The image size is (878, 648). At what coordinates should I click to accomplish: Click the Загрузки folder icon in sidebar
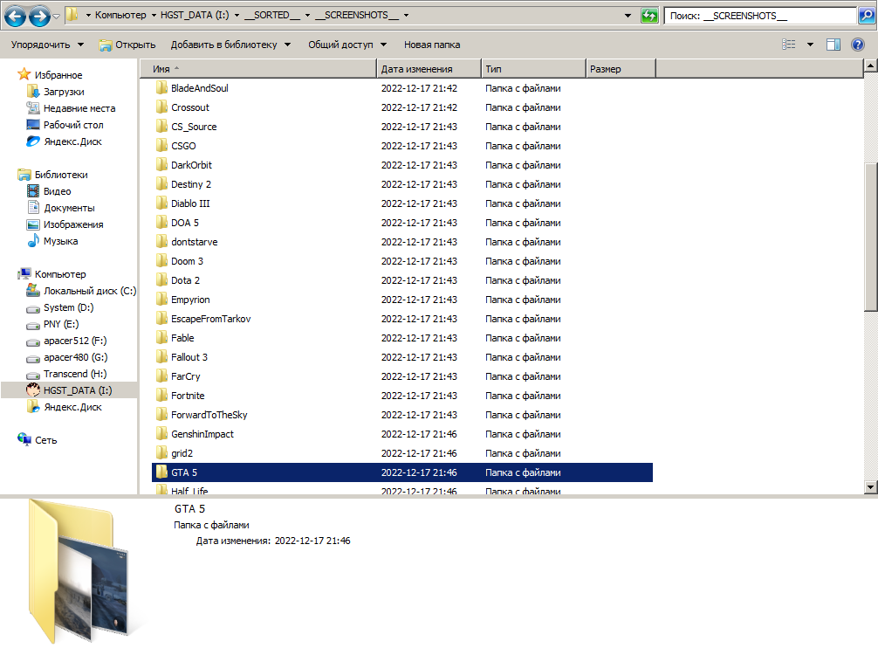33,92
